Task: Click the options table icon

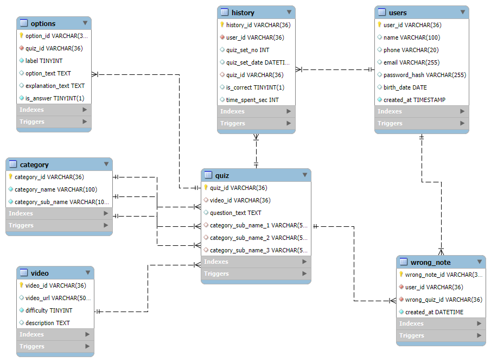Action: (x=24, y=23)
